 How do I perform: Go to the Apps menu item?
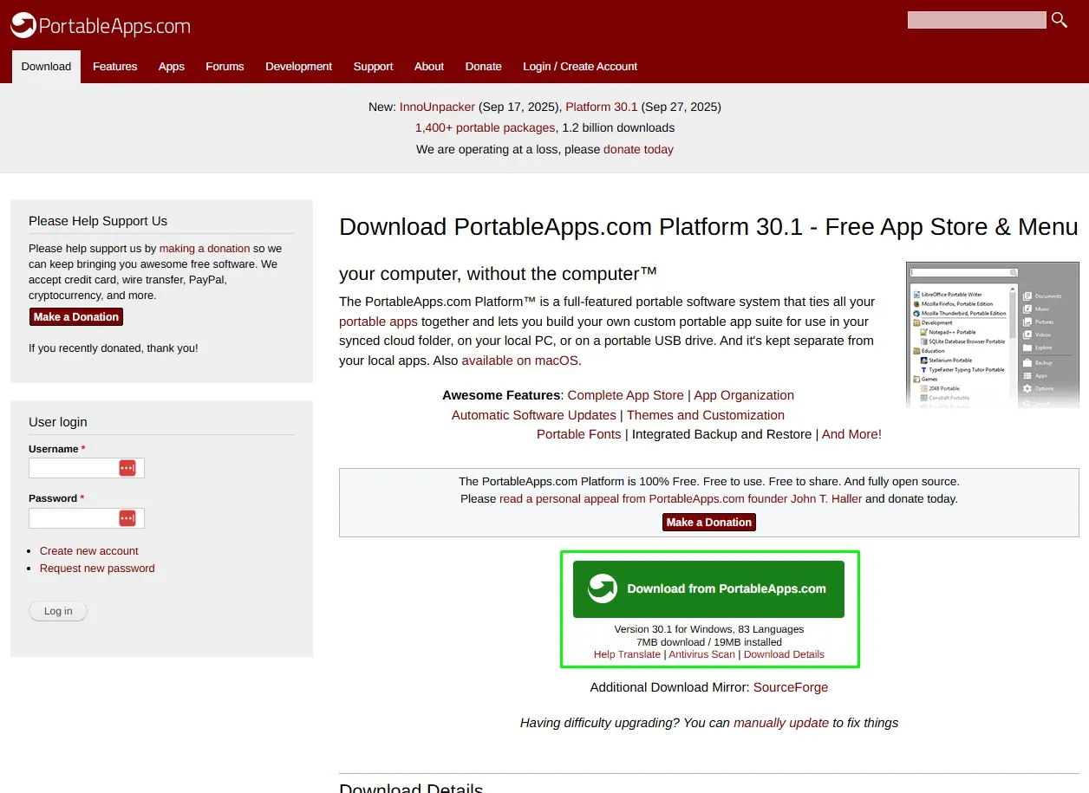(x=172, y=67)
